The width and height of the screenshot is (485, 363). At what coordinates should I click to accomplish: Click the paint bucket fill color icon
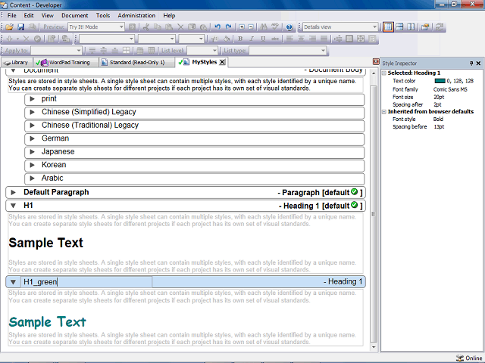point(227,39)
